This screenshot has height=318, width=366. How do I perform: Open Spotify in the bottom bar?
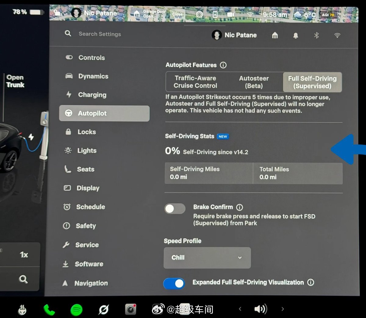coord(77,310)
